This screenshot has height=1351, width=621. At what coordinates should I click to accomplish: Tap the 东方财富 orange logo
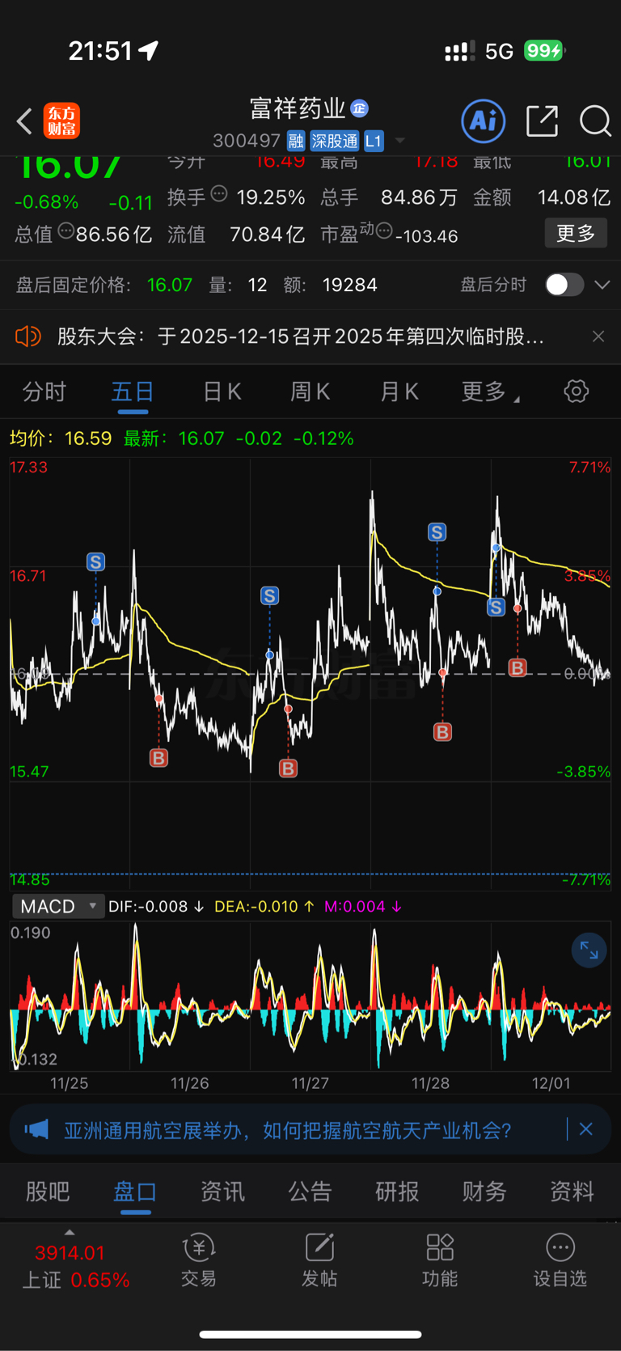tap(62, 121)
